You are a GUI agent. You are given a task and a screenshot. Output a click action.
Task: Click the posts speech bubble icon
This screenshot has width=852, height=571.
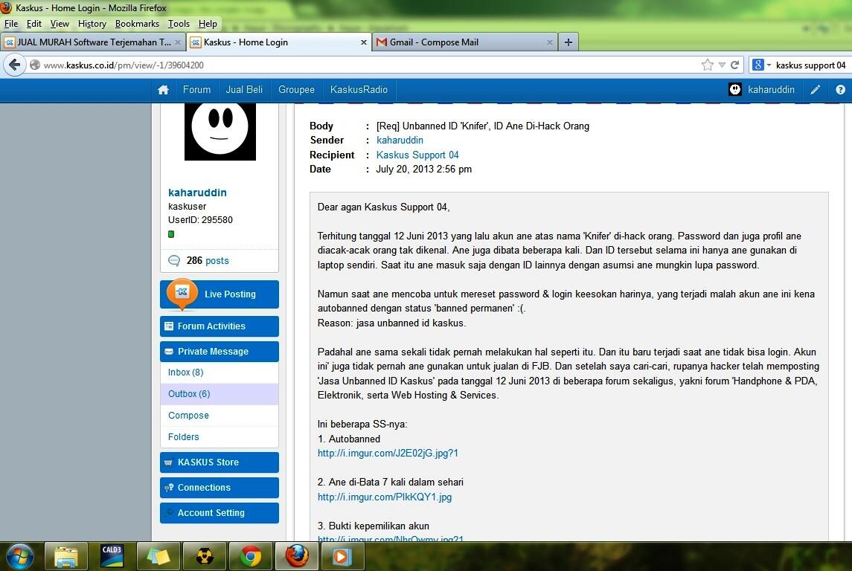[x=174, y=260]
